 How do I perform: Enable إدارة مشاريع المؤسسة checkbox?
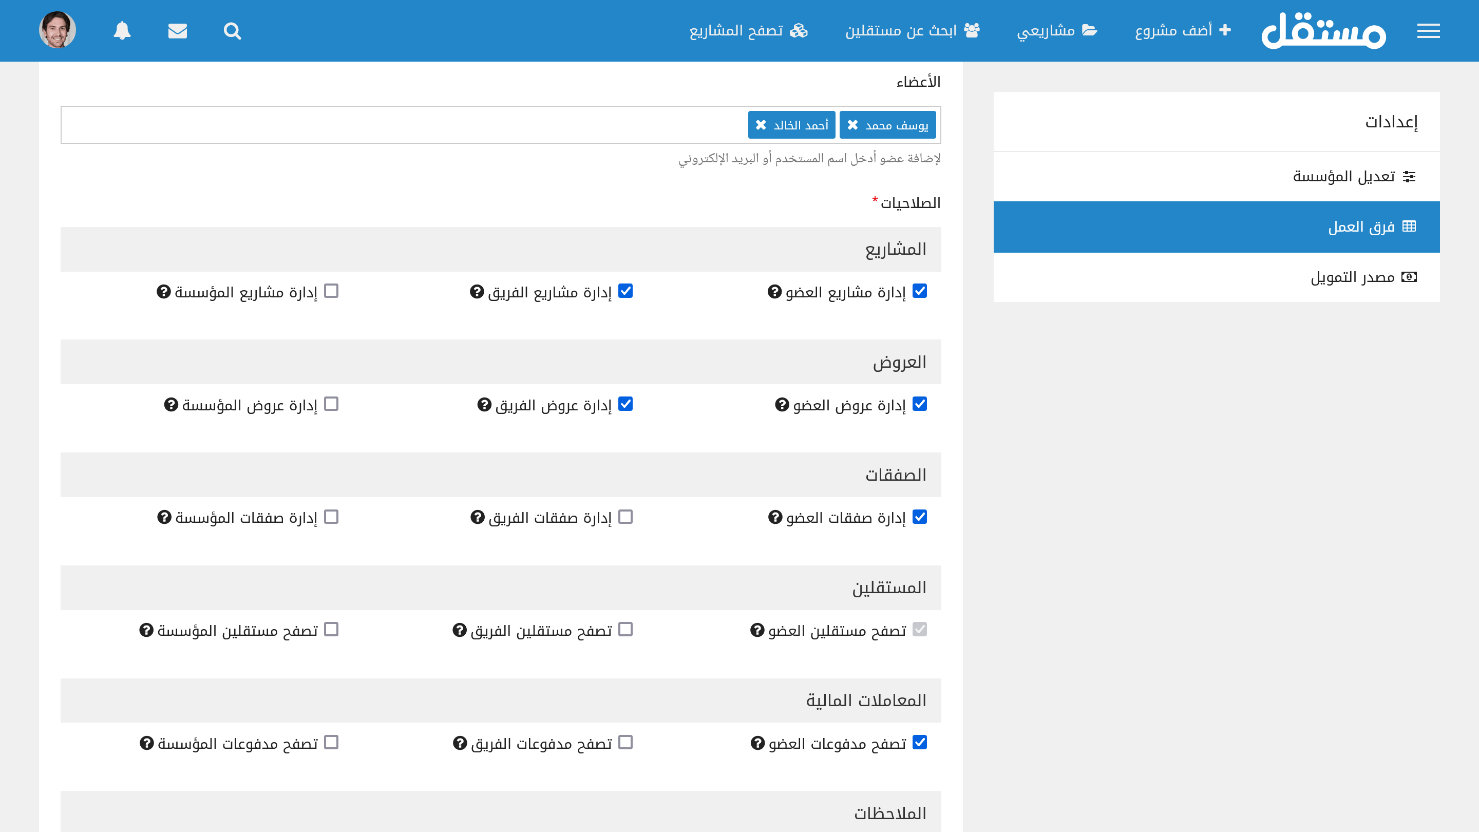click(x=331, y=291)
